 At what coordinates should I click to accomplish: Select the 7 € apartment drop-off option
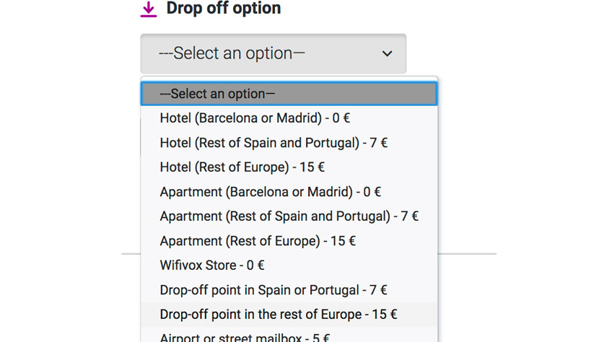[x=289, y=216]
